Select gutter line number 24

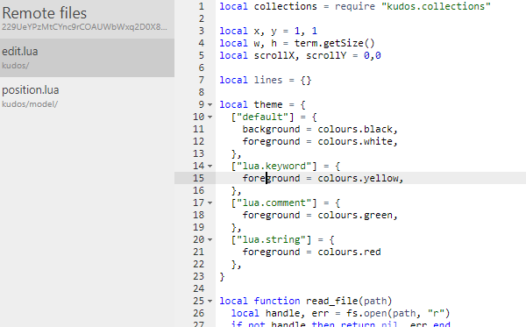coord(198,288)
